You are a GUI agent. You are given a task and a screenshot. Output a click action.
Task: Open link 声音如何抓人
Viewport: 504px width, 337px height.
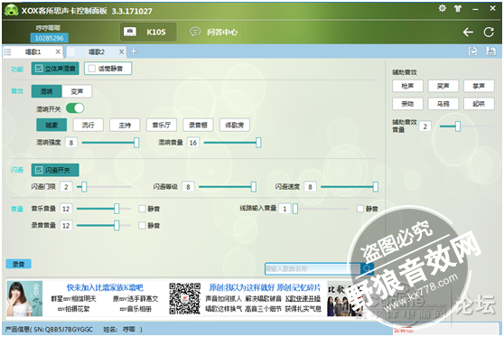223,299
